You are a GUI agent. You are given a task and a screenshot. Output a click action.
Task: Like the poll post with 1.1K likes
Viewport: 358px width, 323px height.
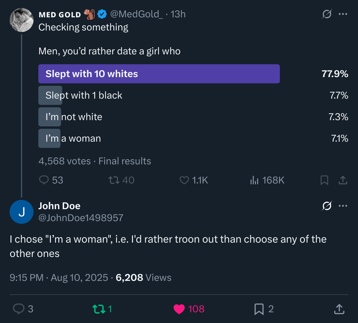(x=184, y=180)
